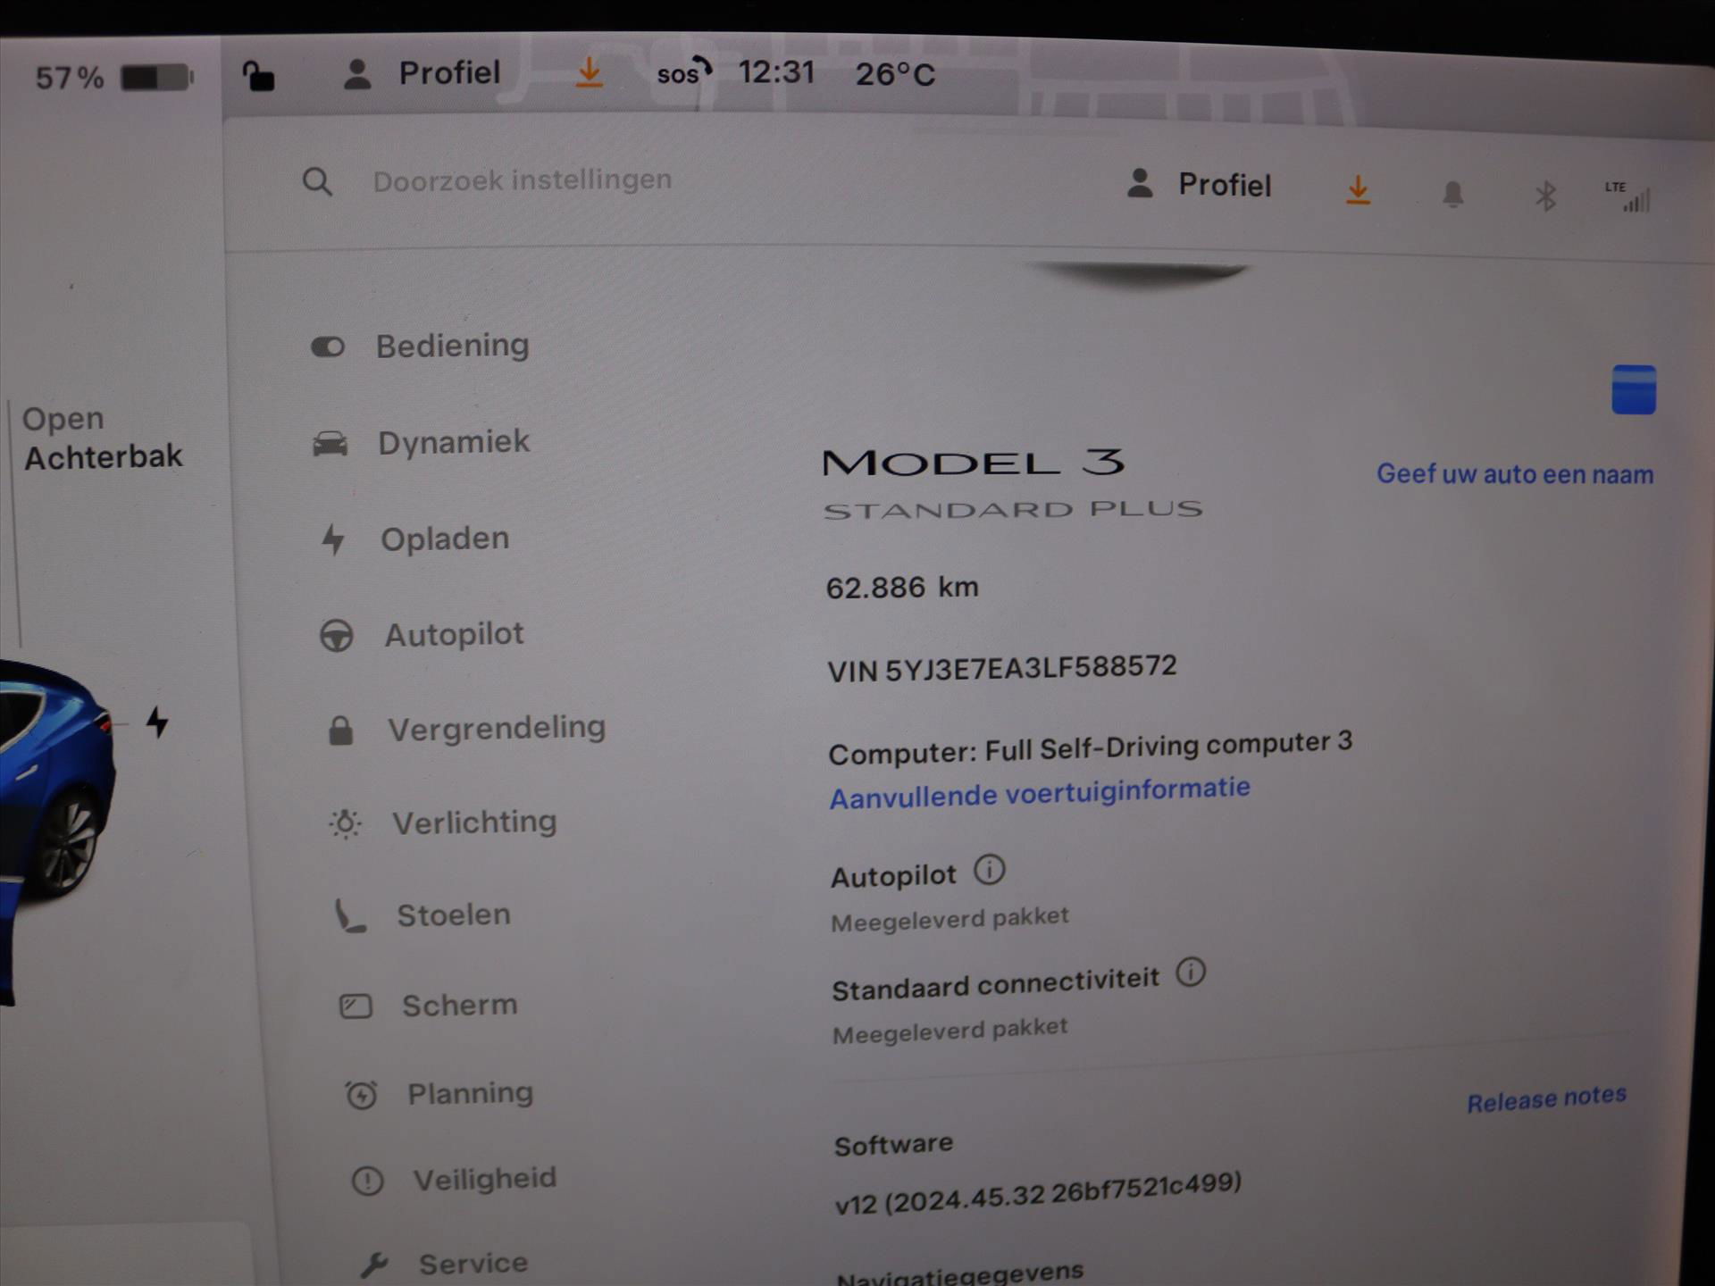The width and height of the screenshot is (1715, 1286).
Task: Tap the VIN 5YJ3E7EA3LF588572 text
Action: tap(1002, 668)
